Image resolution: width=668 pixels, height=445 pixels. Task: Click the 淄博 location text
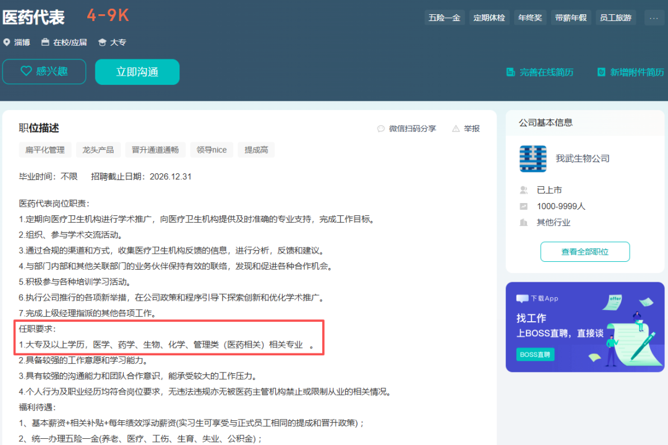pyautogui.click(x=22, y=42)
